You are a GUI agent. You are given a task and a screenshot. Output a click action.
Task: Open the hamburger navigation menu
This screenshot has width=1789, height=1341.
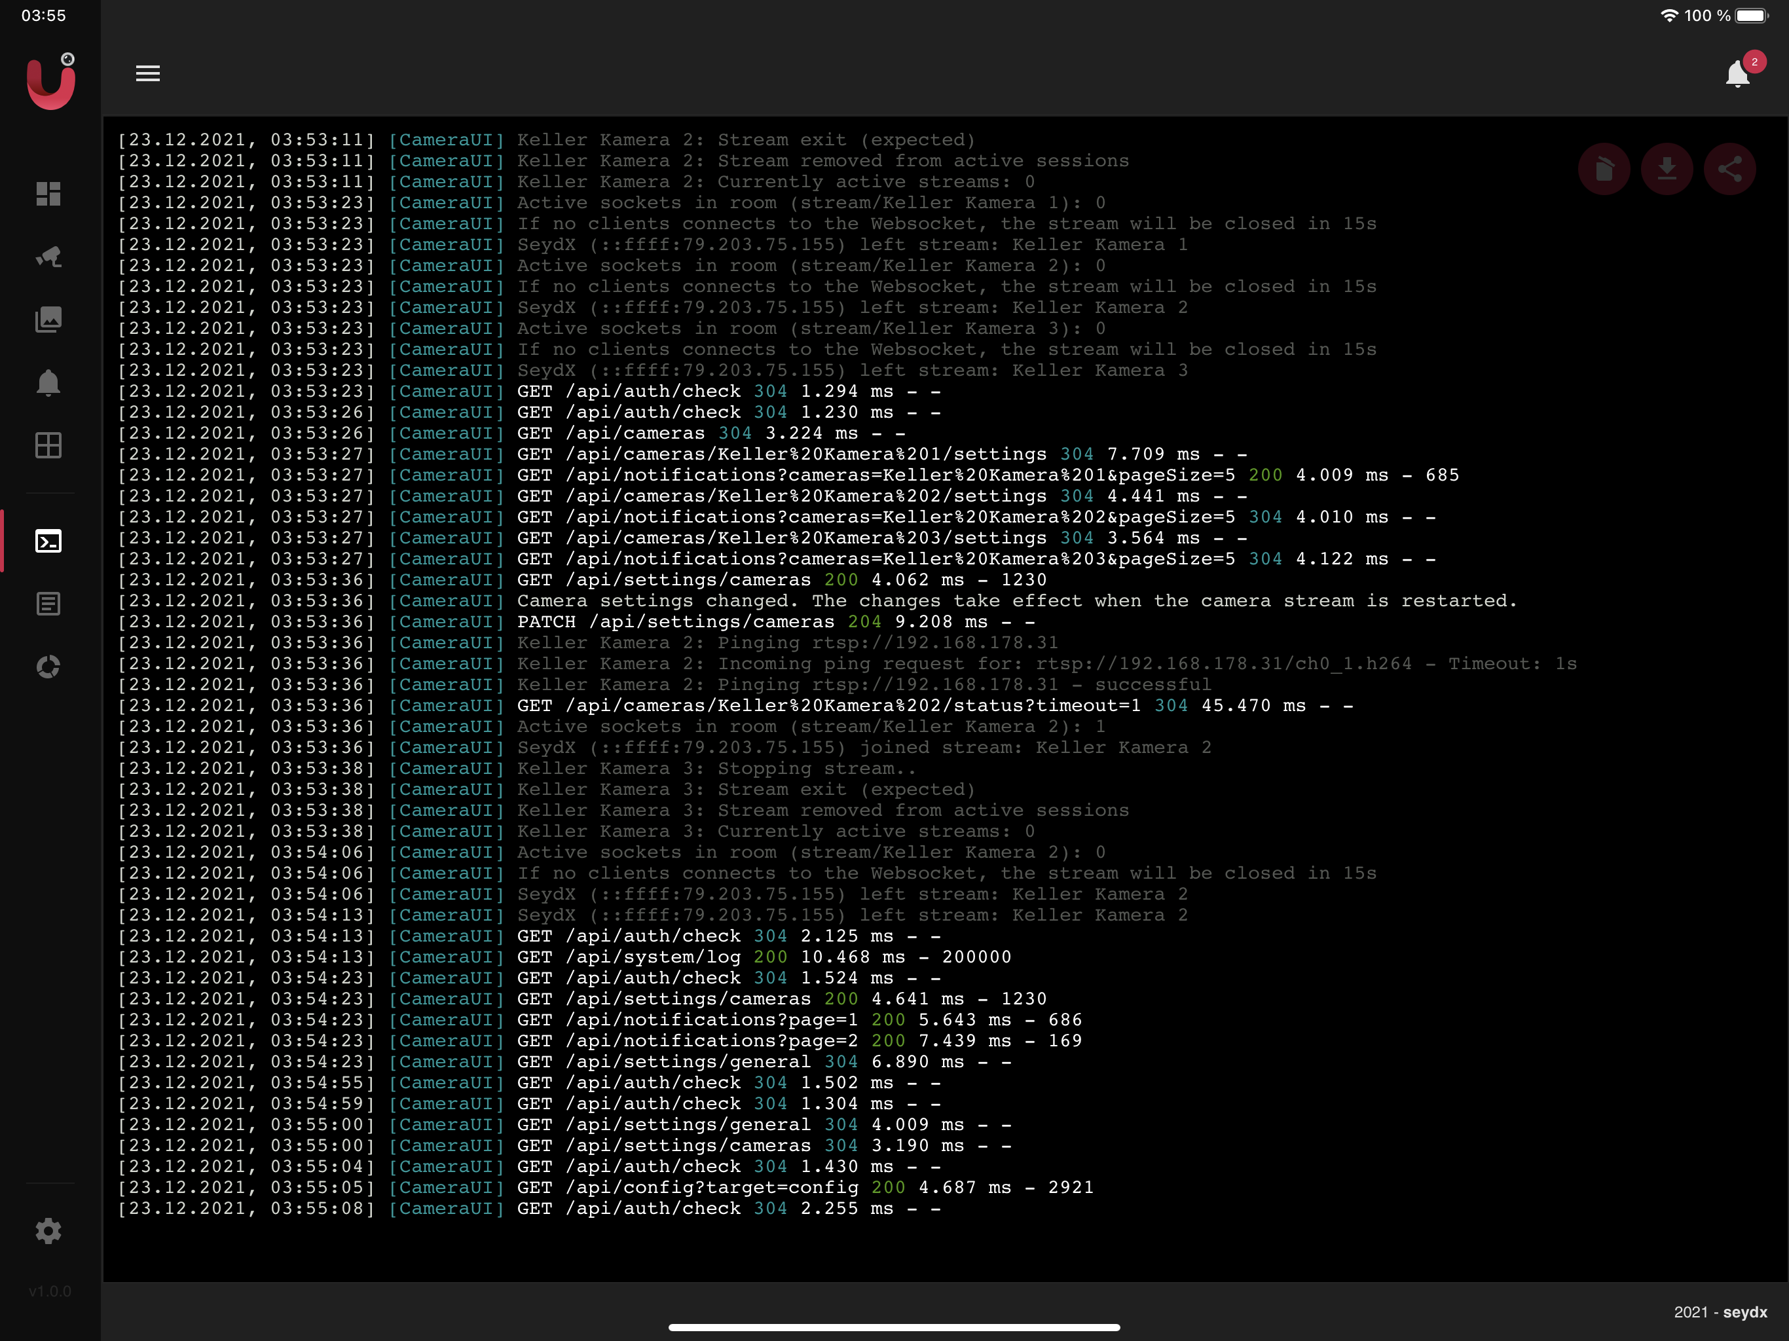[x=147, y=73]
